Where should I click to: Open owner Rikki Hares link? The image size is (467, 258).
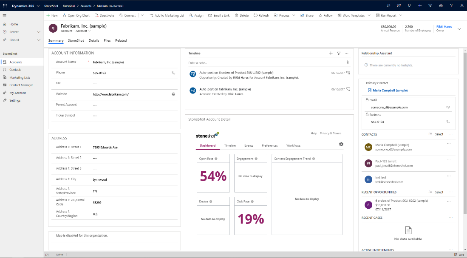[444, 26]
